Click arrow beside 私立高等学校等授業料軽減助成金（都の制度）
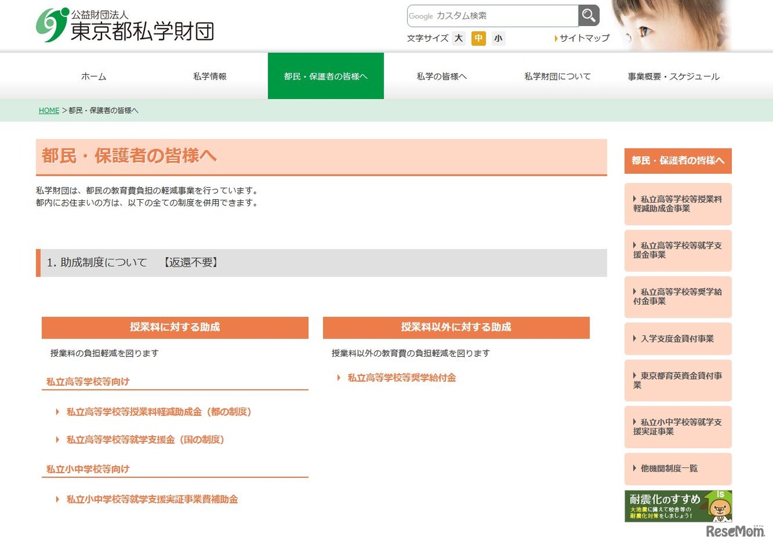Image resolution: width=773 pixels, height=545 pixels. click(x=57, y=412)
